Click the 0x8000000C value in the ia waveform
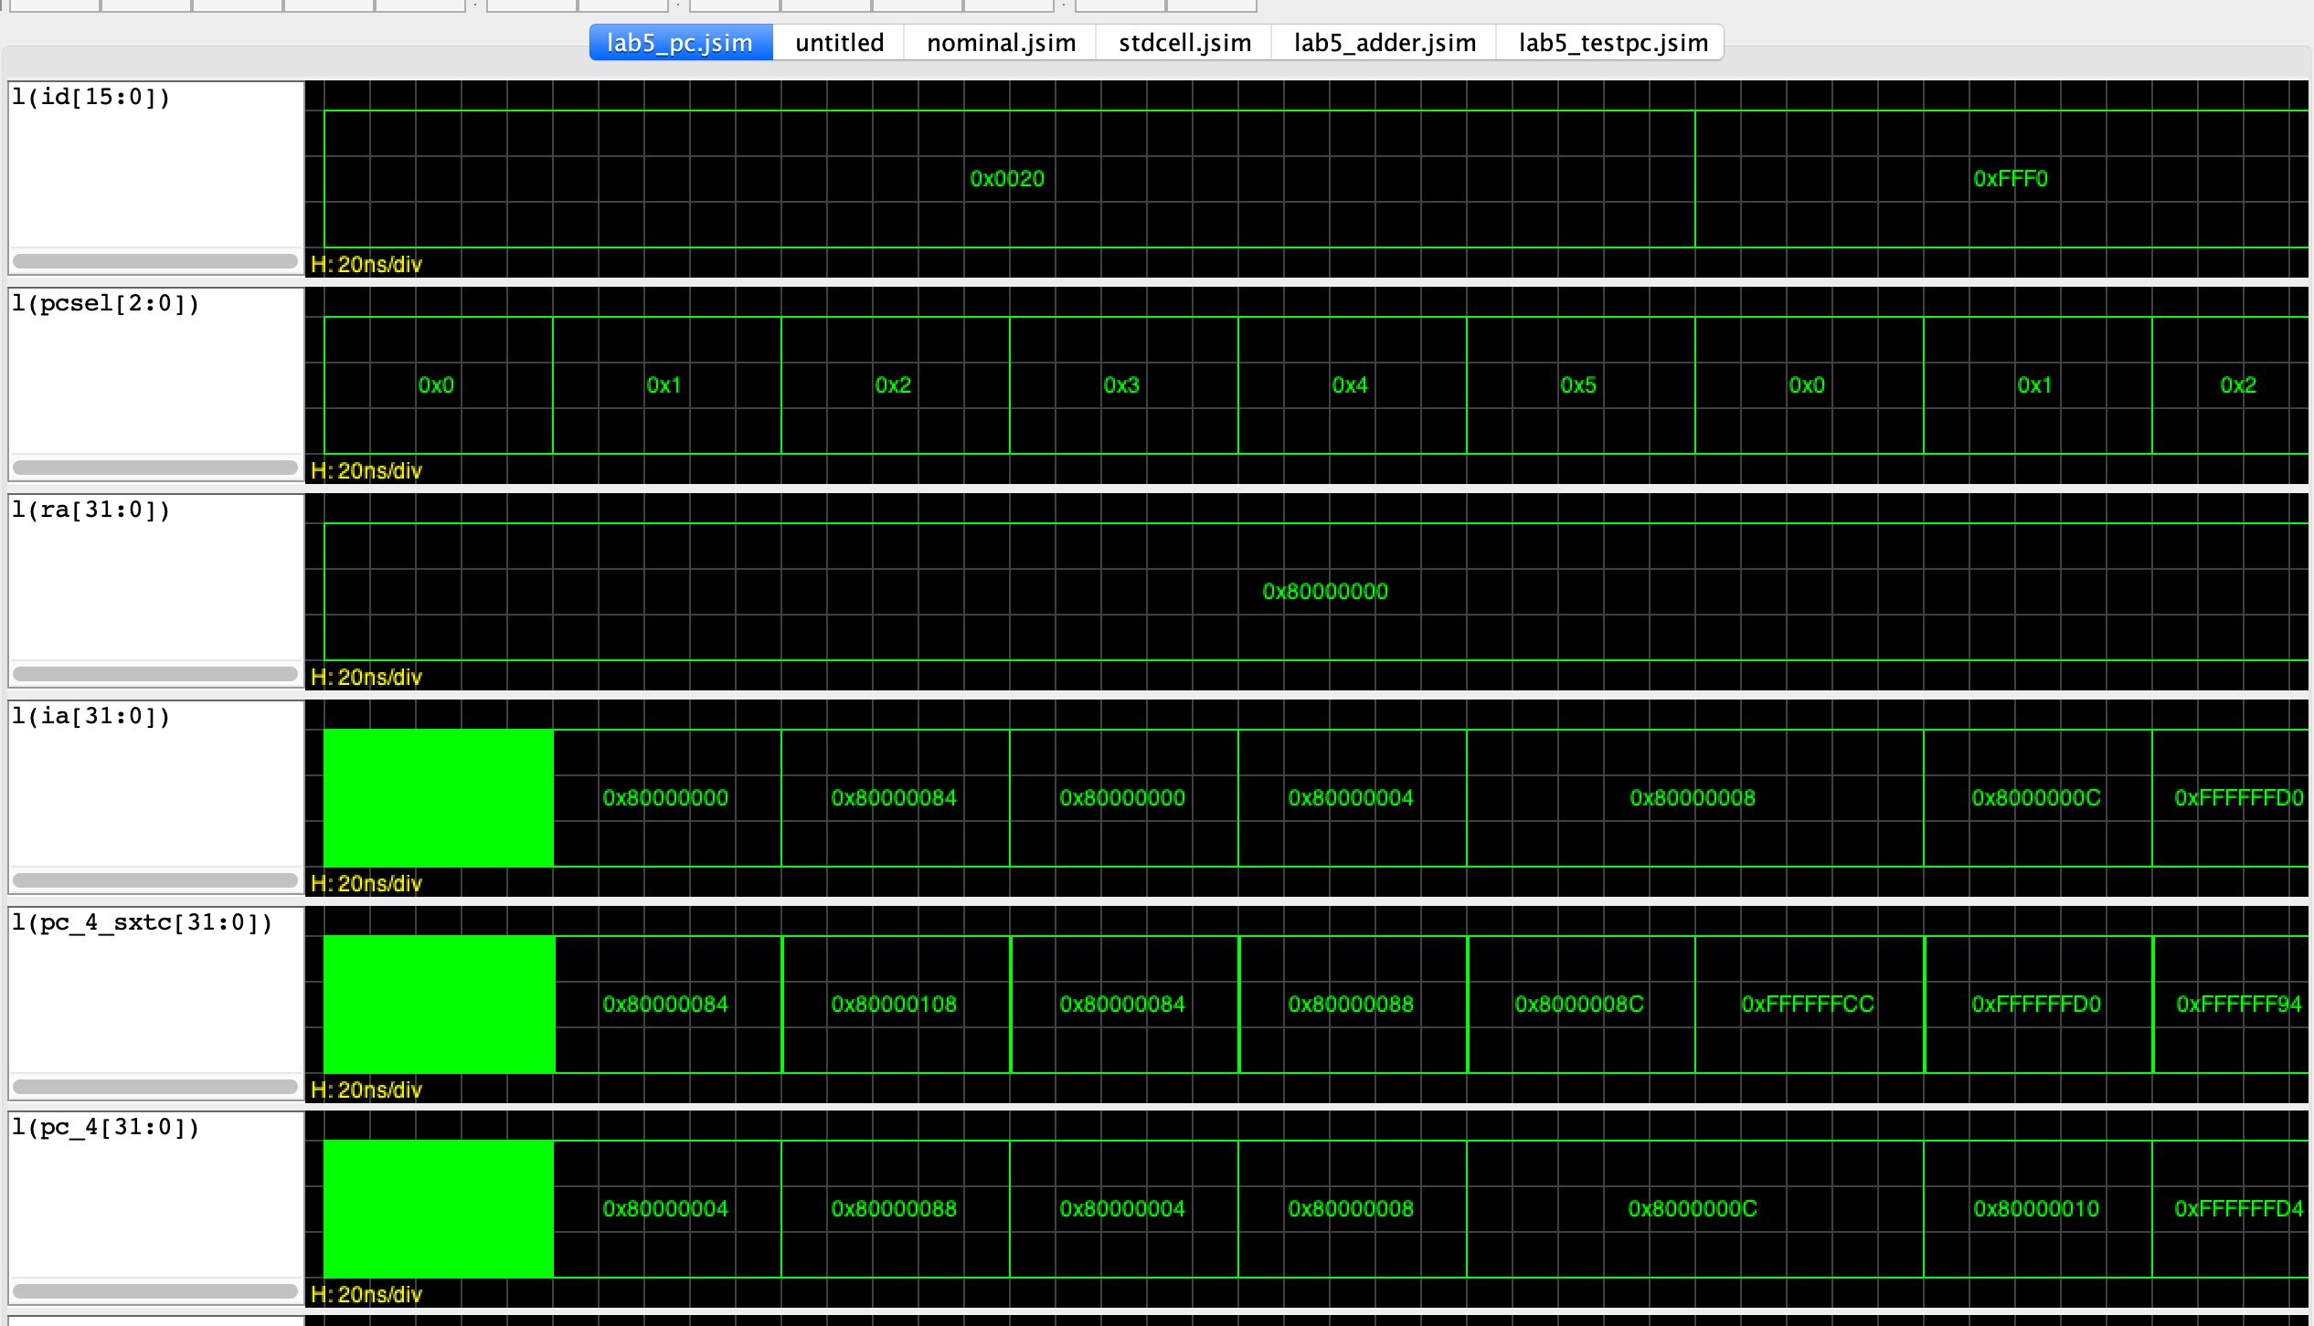 pyautogui.click(x=2036, y=798)
